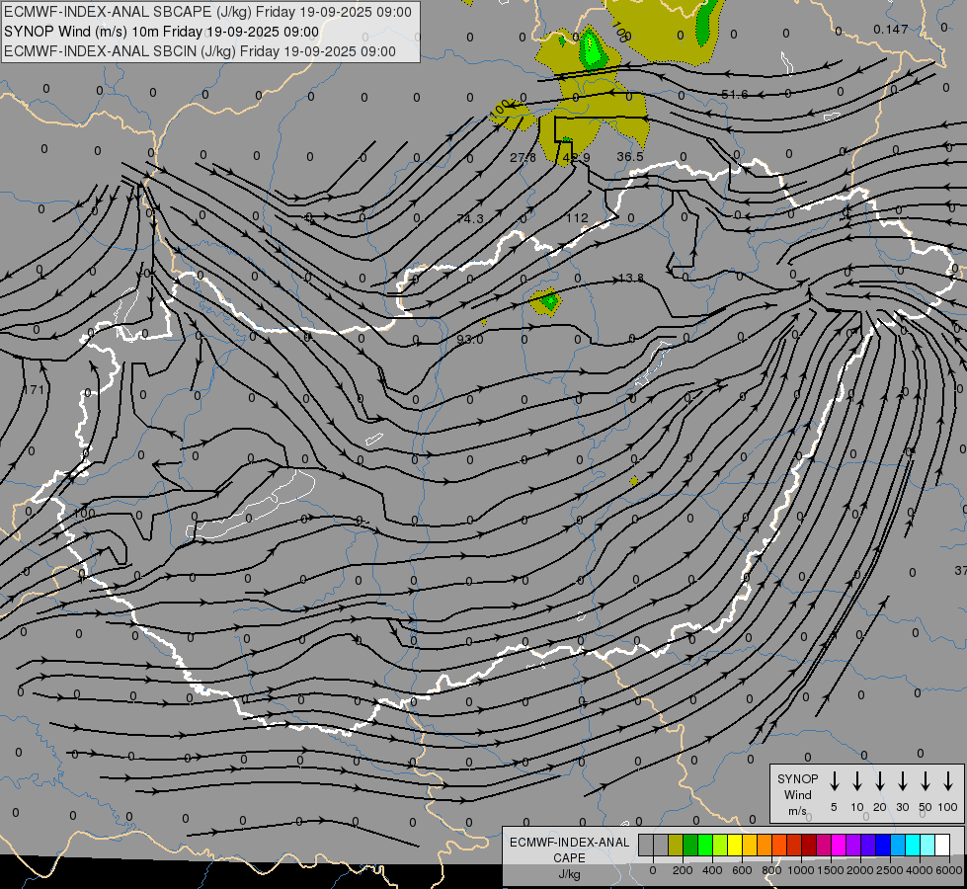Click the 36.5 value on the map
Screen dimensions: 967x889
tap(629, 157)
